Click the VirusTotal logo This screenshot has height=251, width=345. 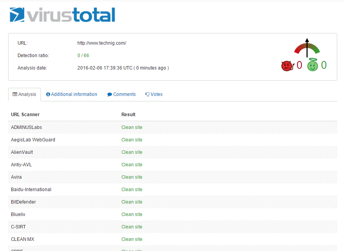click(62, 15)
